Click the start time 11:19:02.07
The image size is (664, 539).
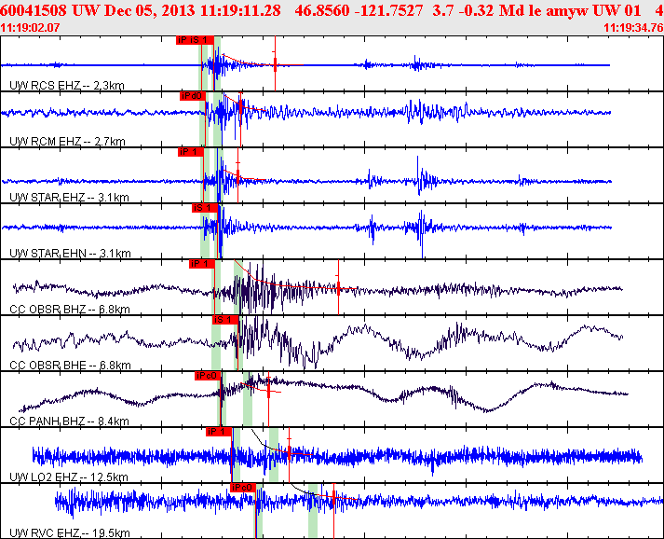[30, 28]
